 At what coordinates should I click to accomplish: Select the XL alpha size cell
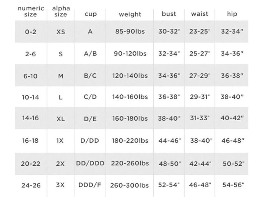pyautogui.click(x=61, y=119)
